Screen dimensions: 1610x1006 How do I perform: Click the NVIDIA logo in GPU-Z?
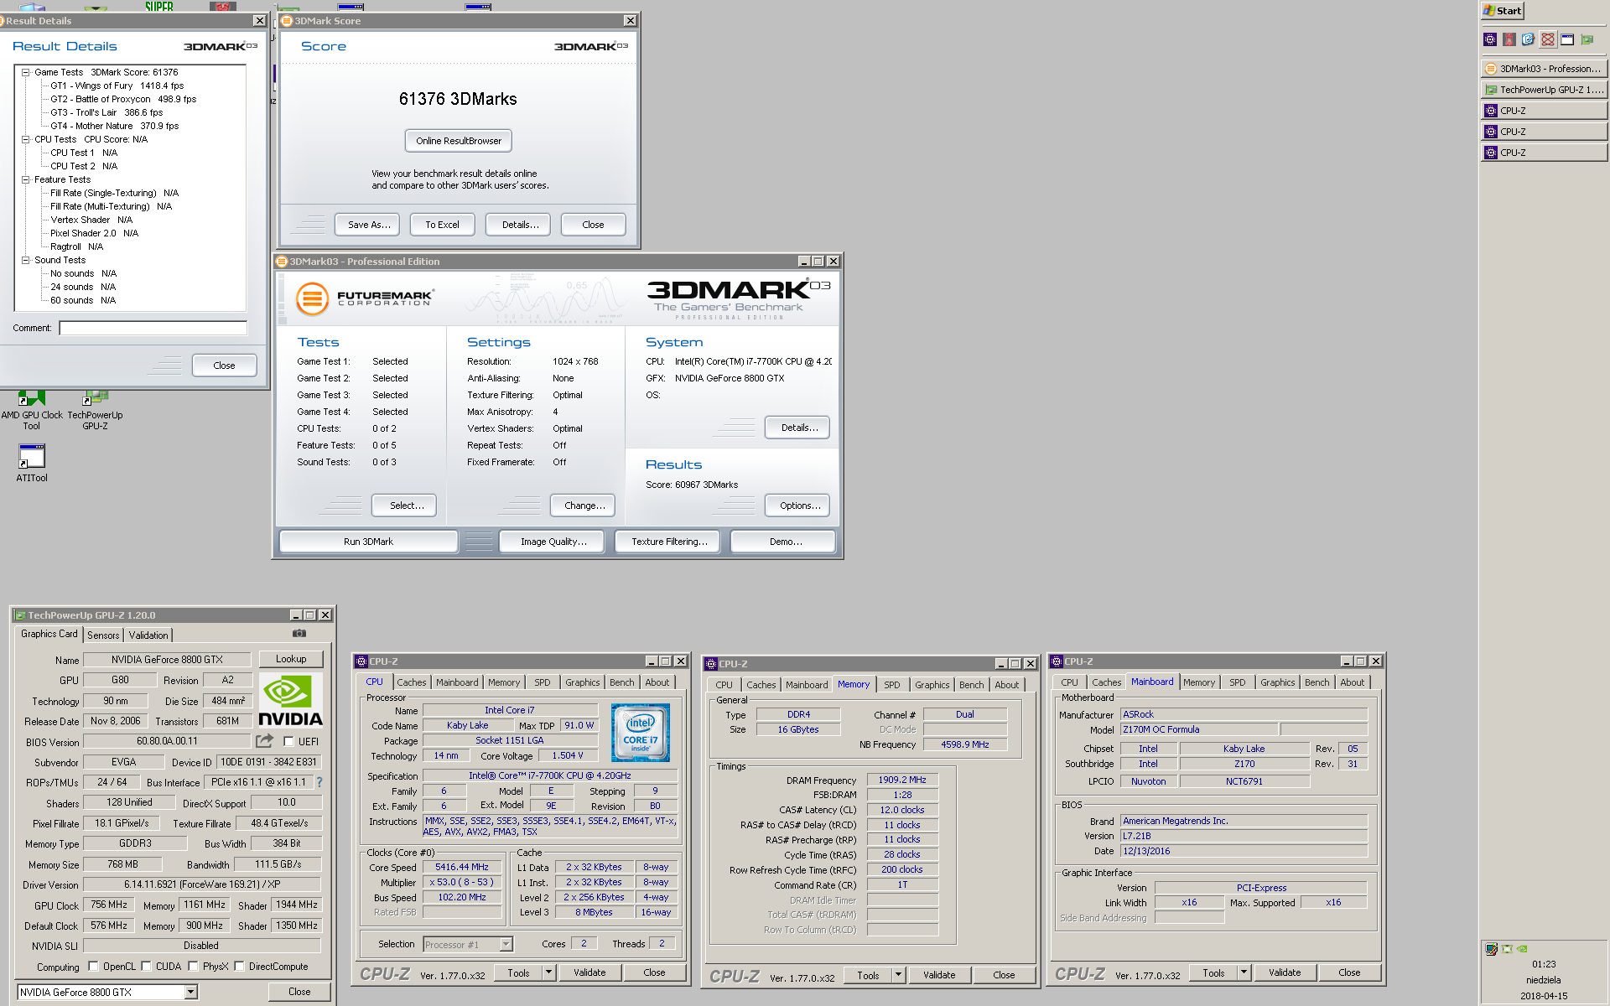(x=290, y=699)
